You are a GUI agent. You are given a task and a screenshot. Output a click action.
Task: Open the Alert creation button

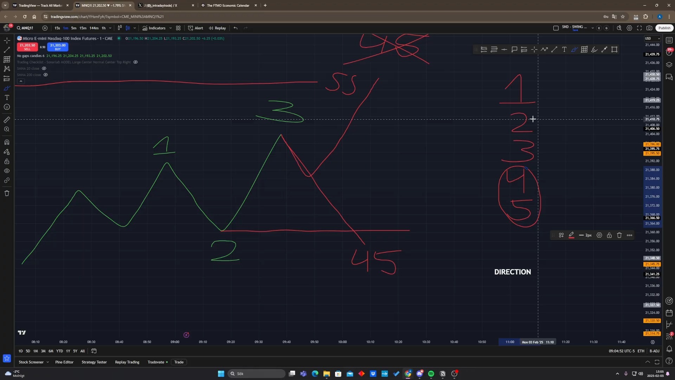195,28
